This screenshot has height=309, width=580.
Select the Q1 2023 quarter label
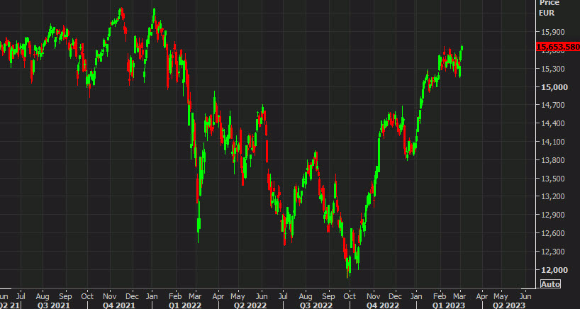coord(447,305)
